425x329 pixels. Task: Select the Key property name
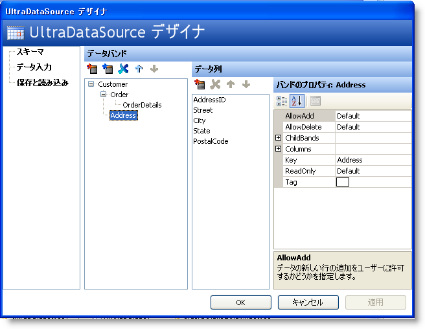(x=291, y=160)
